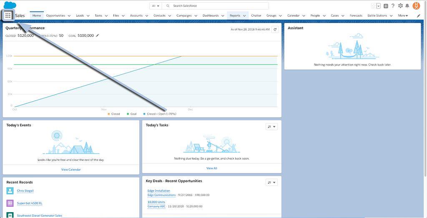The height and width of the screenshot is (218, 427).
Task: Open global actions plus icon
Action: [386, 6]
